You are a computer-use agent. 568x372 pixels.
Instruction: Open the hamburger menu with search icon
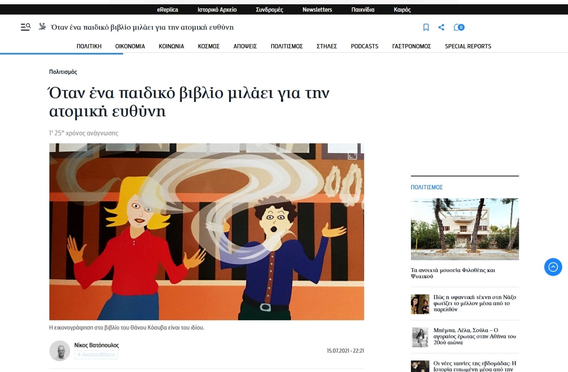pyautogui.click(x=26, y=27)
